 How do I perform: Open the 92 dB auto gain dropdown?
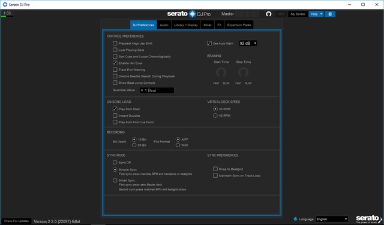point(248,43)
